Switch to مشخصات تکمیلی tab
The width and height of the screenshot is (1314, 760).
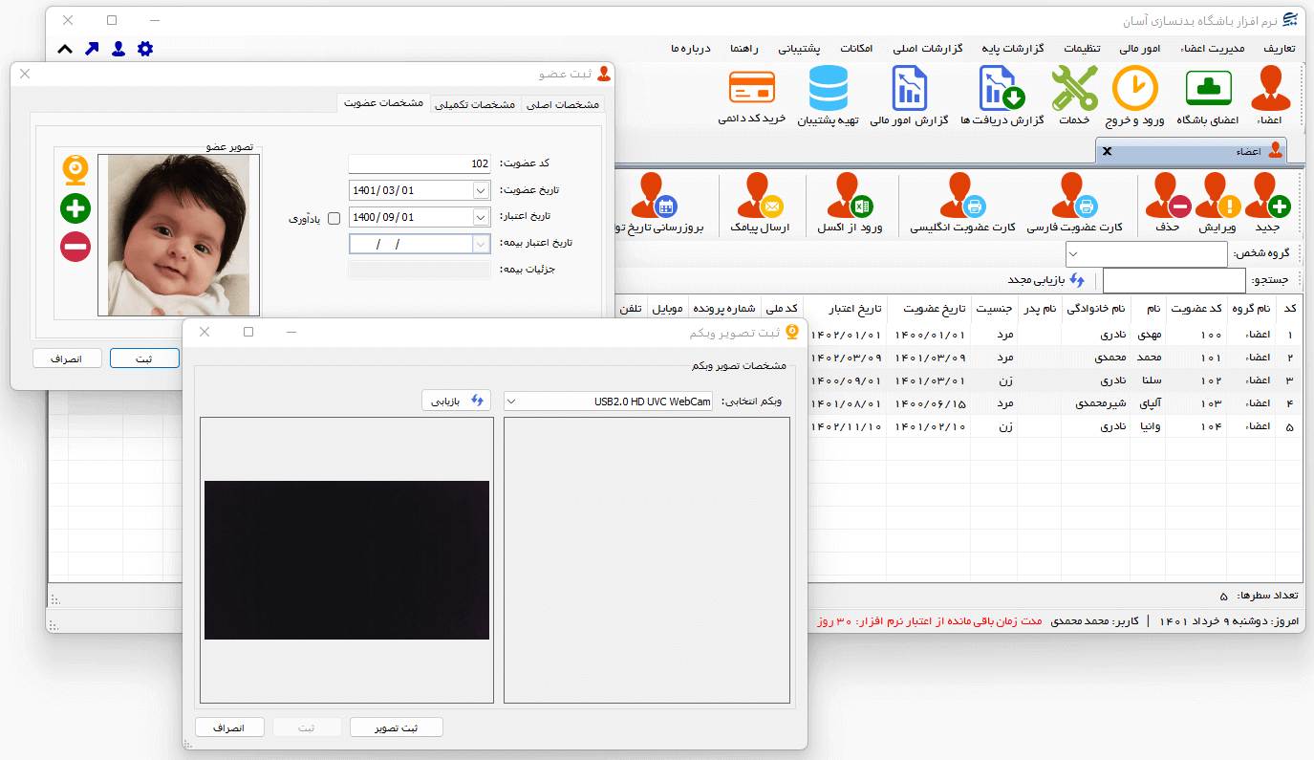tap(476, 104)
